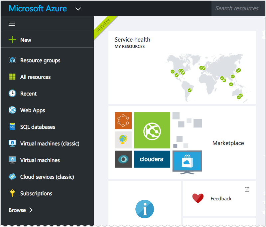Expand the Microsoft Azure dropdown chevron

click(x=78, y=9)
